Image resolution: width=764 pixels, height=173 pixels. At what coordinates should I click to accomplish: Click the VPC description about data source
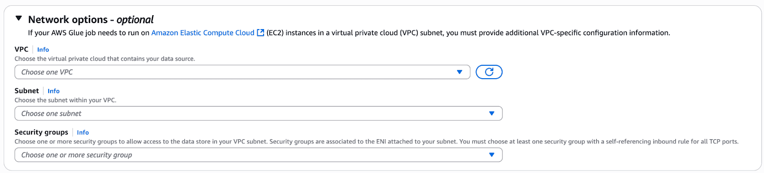pyautogui.click(x=105, y=59)
